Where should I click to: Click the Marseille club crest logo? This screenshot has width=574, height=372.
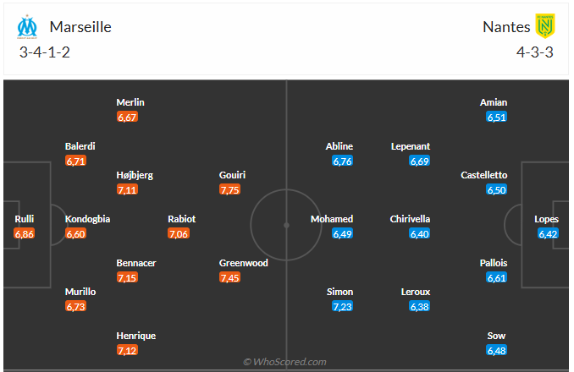click(27, 27)
